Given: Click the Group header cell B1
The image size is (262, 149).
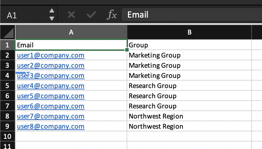Looking at the screenshot, I should click(x=189, y=45).
